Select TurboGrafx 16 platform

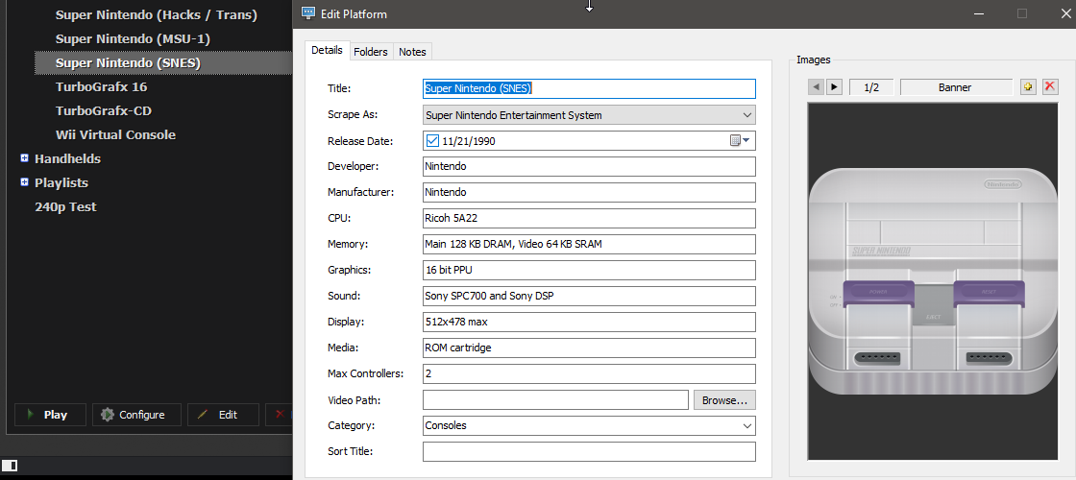(x=101, y=86)
